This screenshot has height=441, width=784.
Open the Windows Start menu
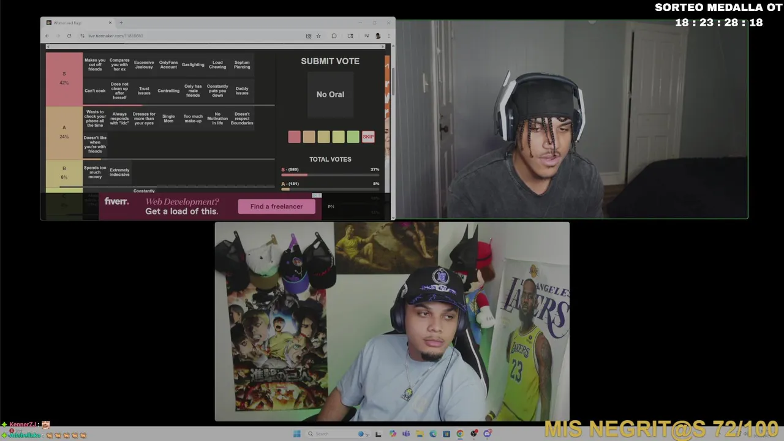[297, 434]
